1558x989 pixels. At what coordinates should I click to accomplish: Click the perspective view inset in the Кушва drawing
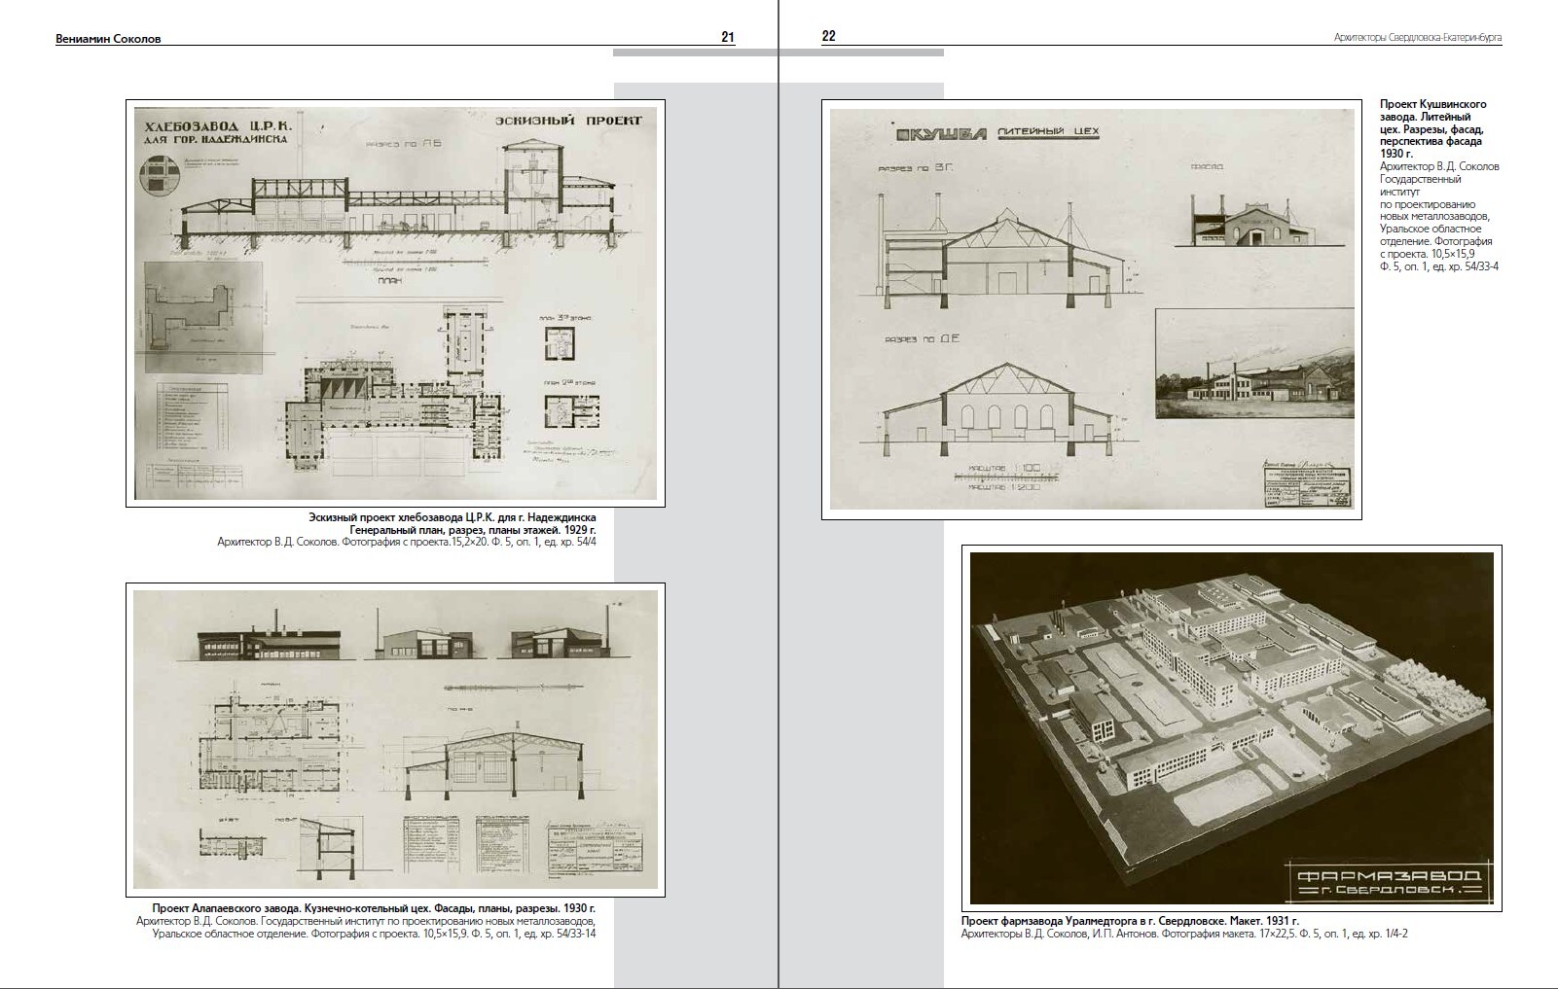point(1254,365)
